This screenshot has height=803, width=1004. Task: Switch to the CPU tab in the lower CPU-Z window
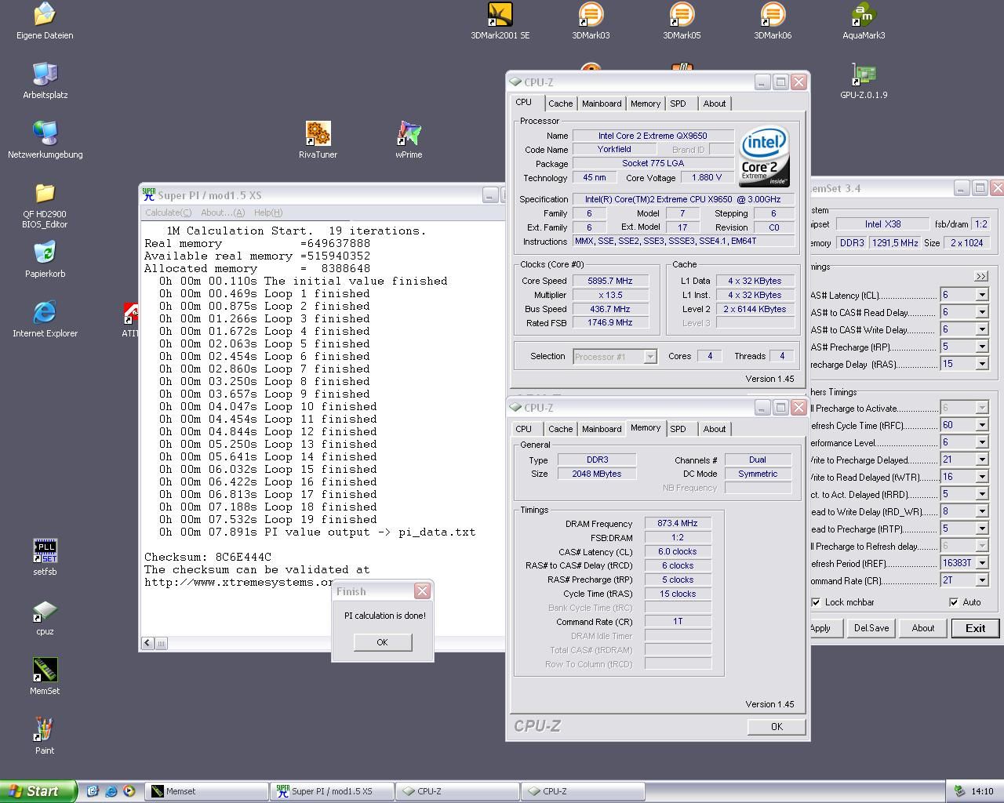point(523,429)
